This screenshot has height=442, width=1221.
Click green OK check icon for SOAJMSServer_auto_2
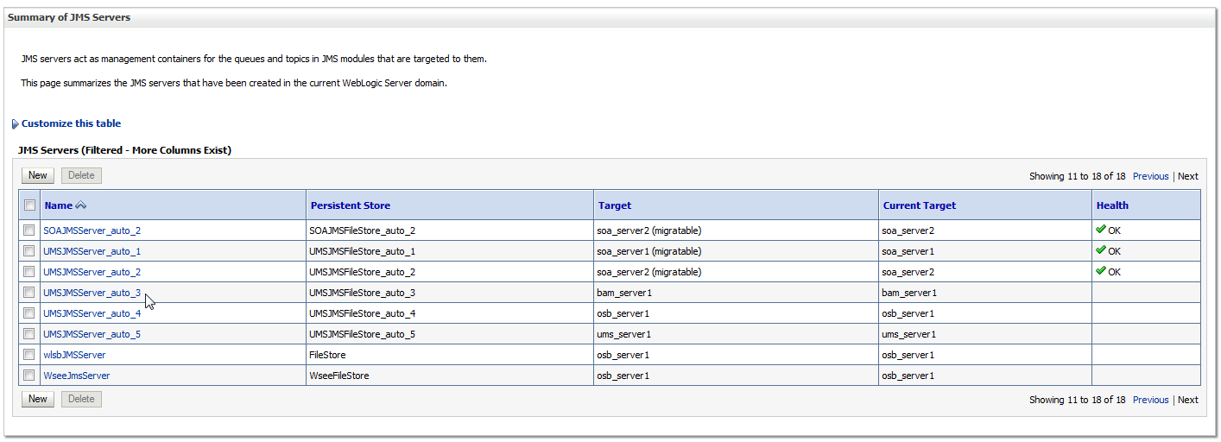click(1101, 230)
